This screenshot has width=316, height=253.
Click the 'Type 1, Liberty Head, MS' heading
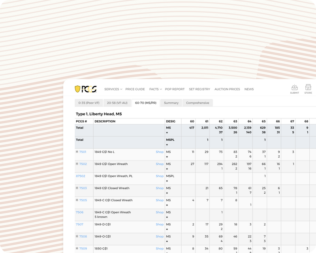(x=99, y=114)
